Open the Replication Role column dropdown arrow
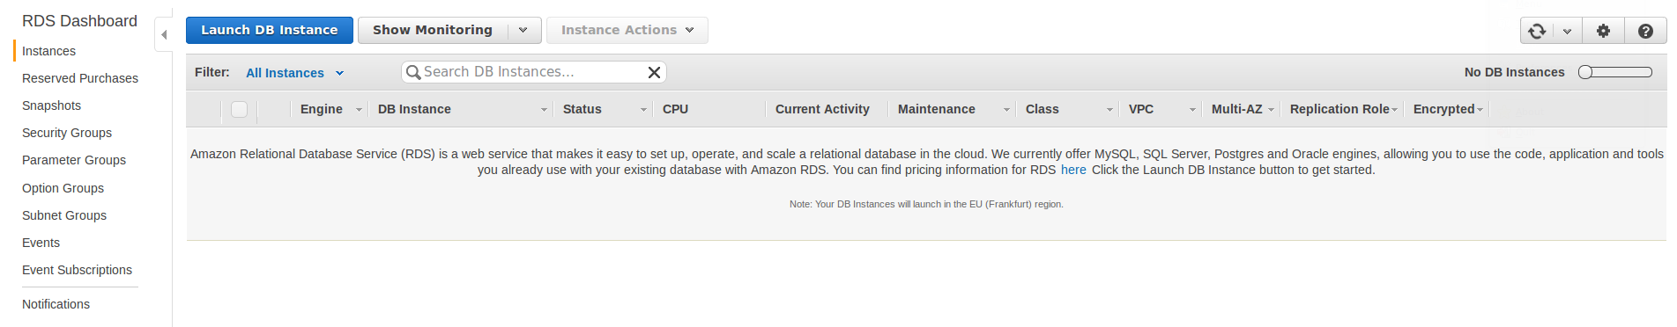The height and width of the screenshot is (327, 1677). tap(1394, 110)
